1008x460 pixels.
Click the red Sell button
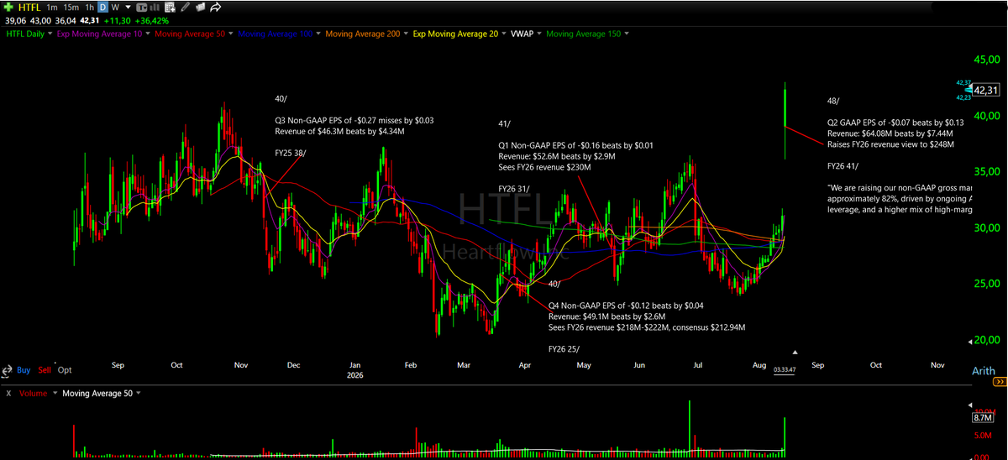pos(44,370)
